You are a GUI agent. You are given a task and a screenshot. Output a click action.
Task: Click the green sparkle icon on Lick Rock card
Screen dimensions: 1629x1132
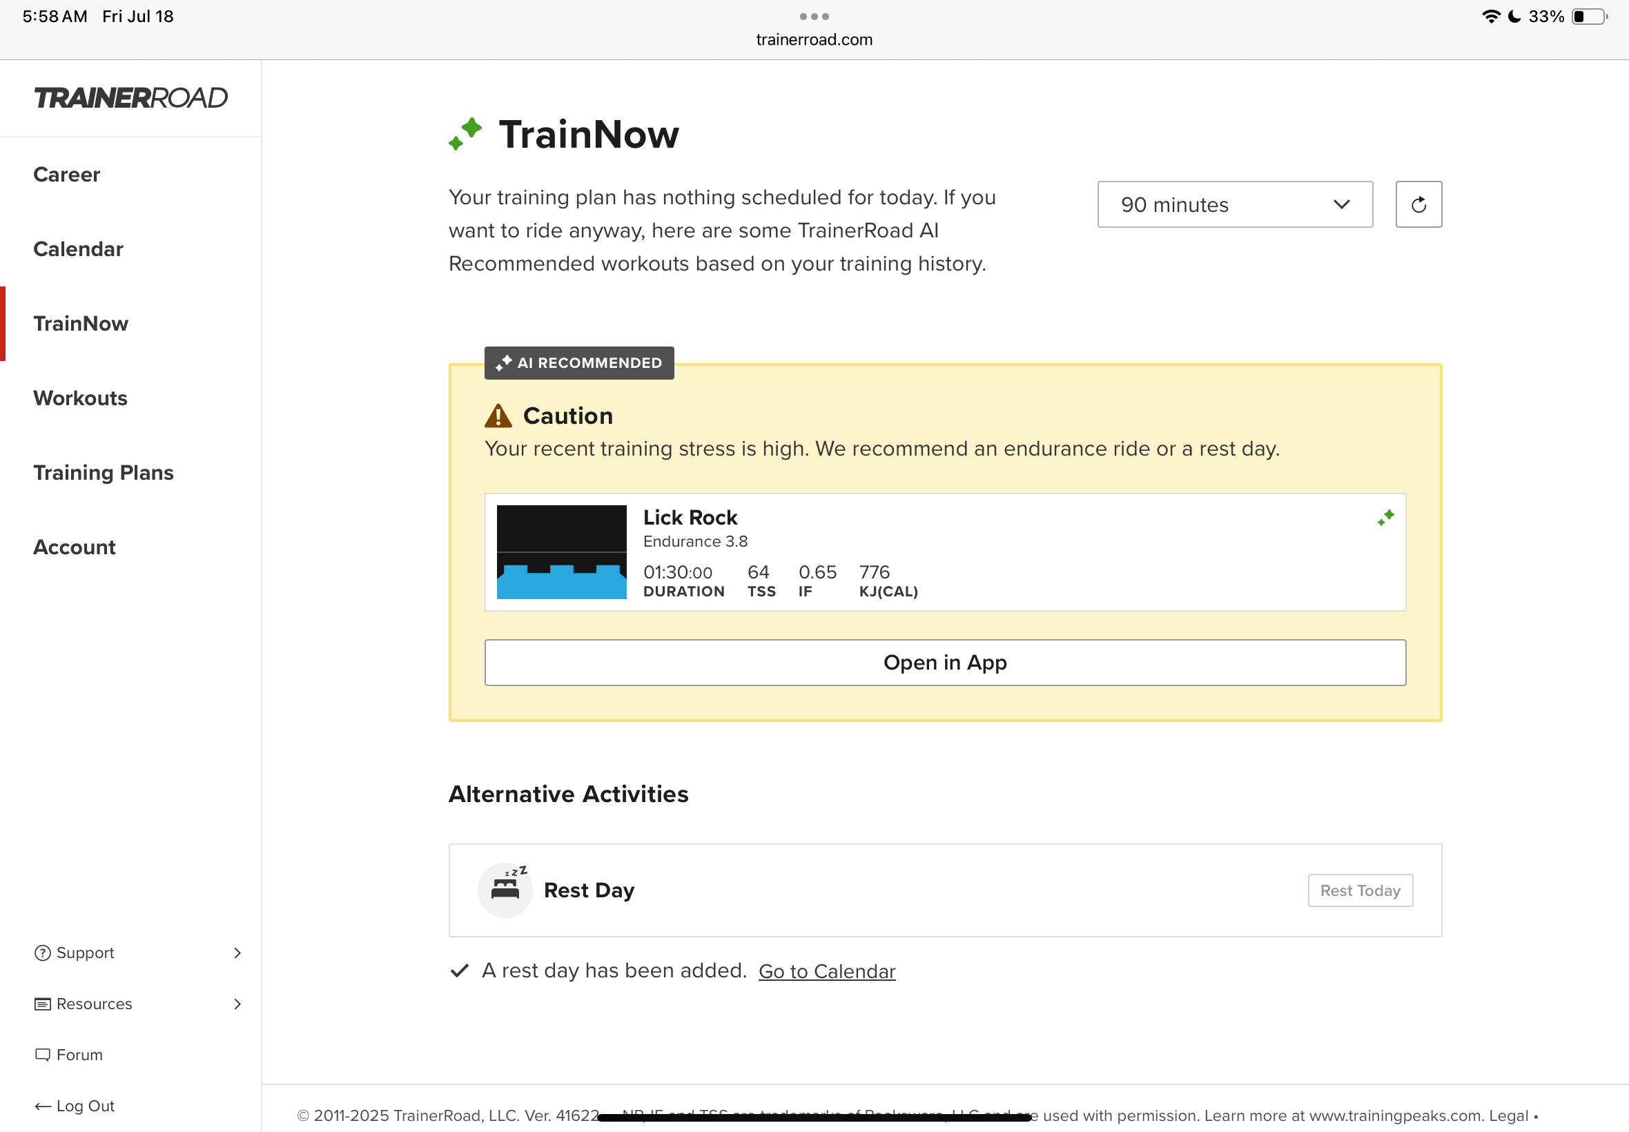tap(1386, 518)
